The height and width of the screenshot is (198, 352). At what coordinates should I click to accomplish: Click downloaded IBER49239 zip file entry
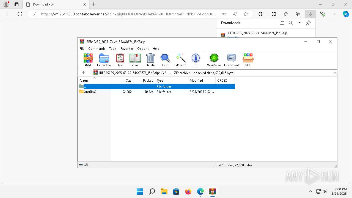[x=257, y=33]
